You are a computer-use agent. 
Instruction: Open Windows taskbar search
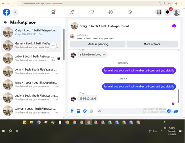10,131
